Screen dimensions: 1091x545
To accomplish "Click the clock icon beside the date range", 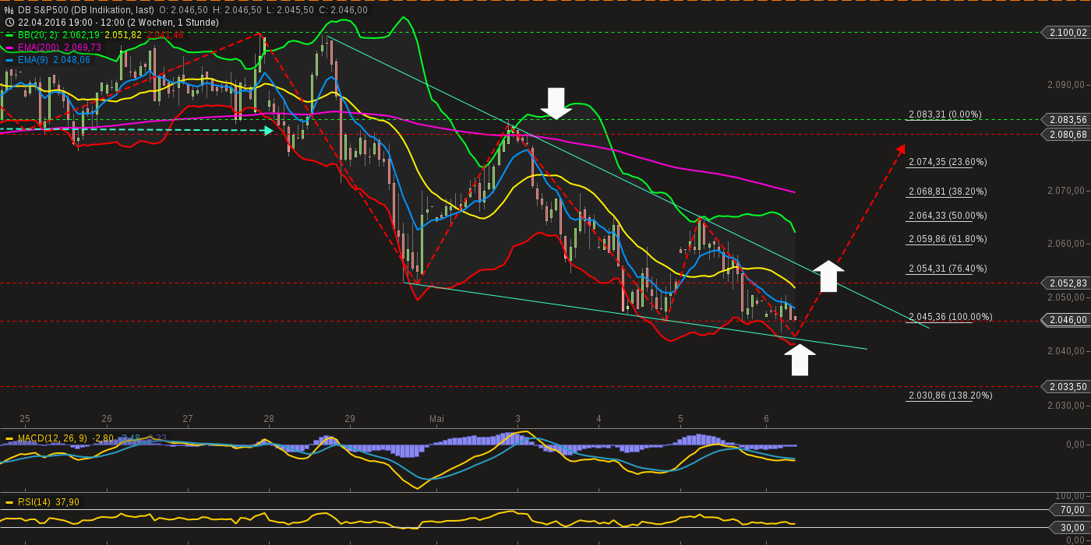I will point(9,23).
